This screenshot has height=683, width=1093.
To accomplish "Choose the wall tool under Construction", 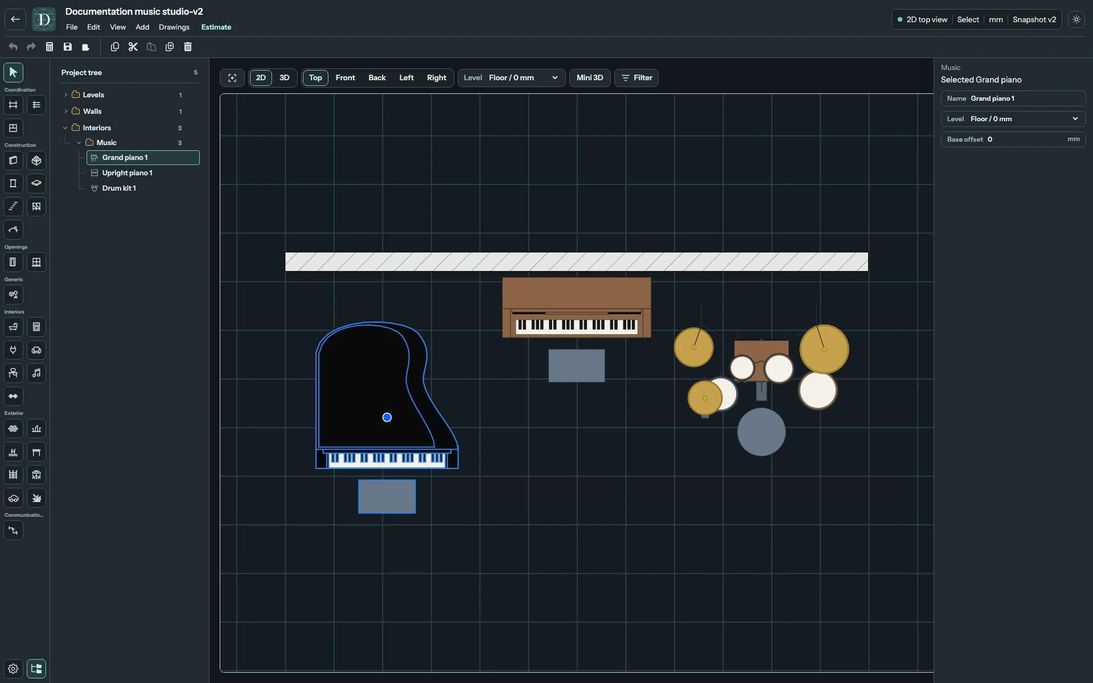I will point(13,161).
